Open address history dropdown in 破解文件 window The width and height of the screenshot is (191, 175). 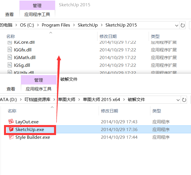coord(178,100)
